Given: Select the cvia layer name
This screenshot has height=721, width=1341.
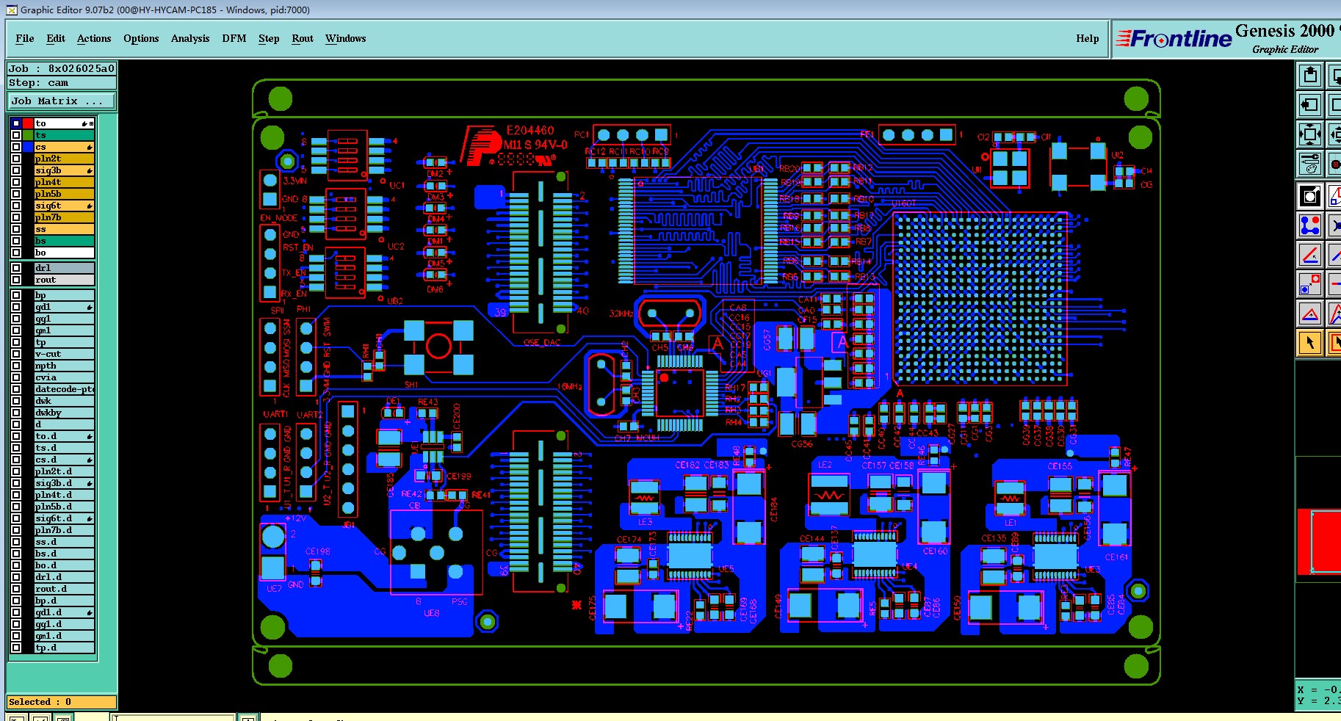Looking at the screenshot, I should pos(64,377).
